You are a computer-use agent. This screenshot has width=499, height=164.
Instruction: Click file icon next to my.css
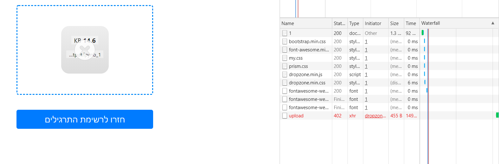coord(285,58)
